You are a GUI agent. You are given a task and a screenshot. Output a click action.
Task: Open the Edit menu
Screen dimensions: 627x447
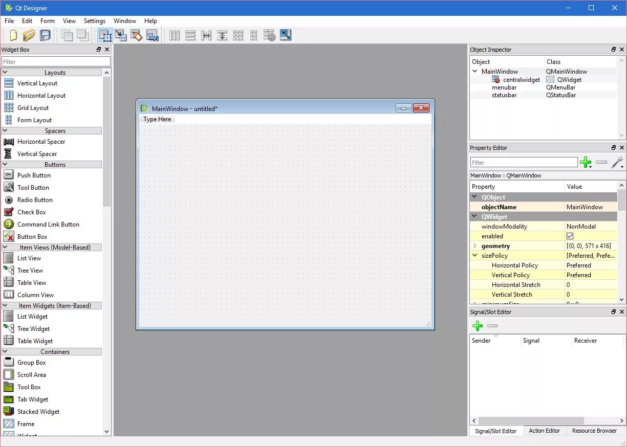(27, 21)
